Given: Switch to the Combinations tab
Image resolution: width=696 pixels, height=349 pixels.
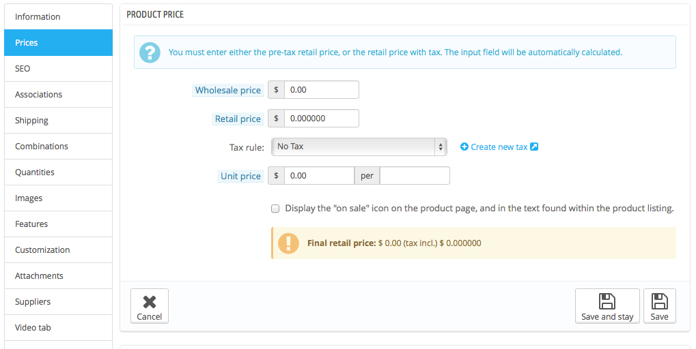Looking at the screenshot, I should (57, 147).
